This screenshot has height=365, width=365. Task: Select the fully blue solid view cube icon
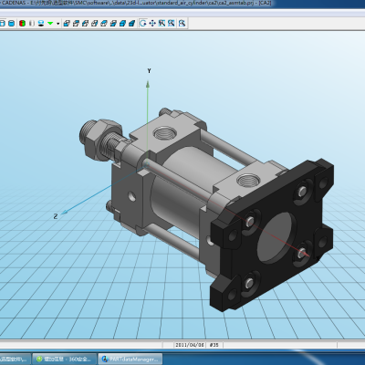click(x=131, y=23)
